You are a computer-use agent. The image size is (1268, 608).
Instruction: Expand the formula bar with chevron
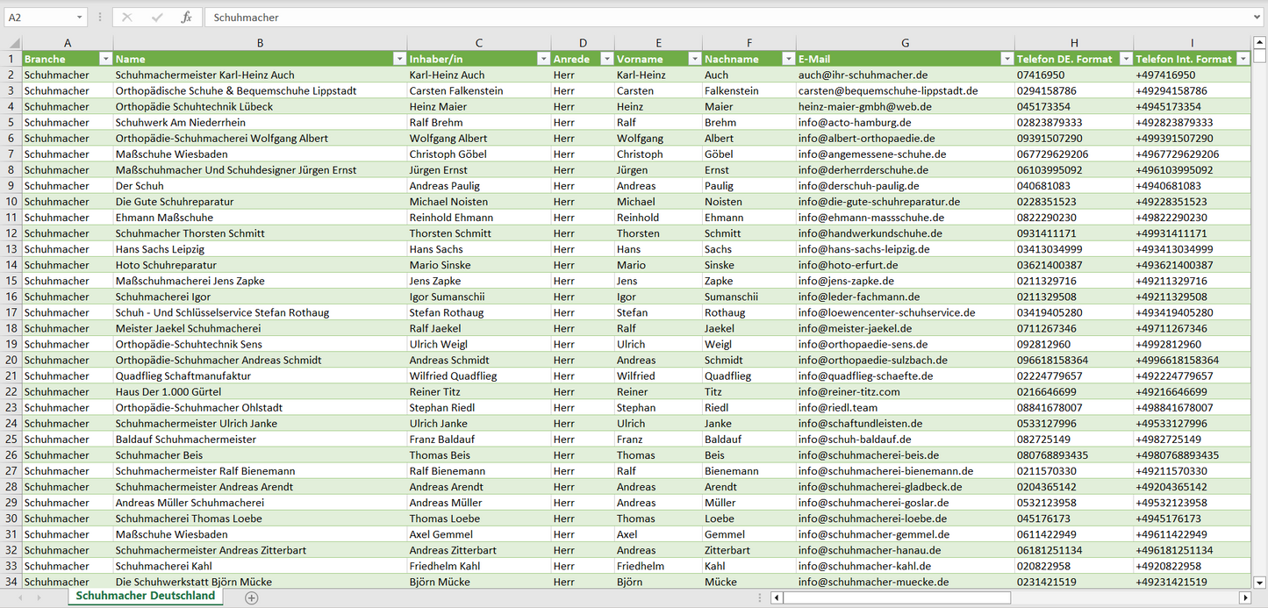pos(1257,18)
